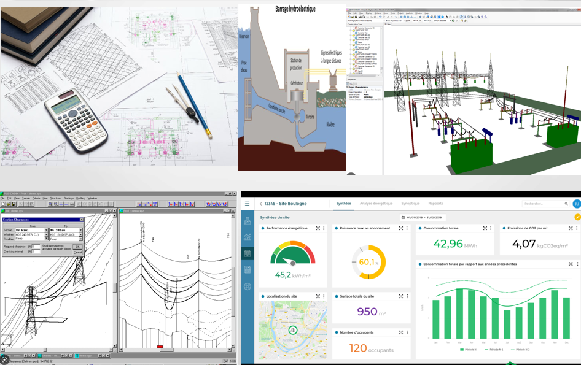Switch to the Analyse énergétique tab
This screenshot has width=581, height=365.
tap(376, 204)
